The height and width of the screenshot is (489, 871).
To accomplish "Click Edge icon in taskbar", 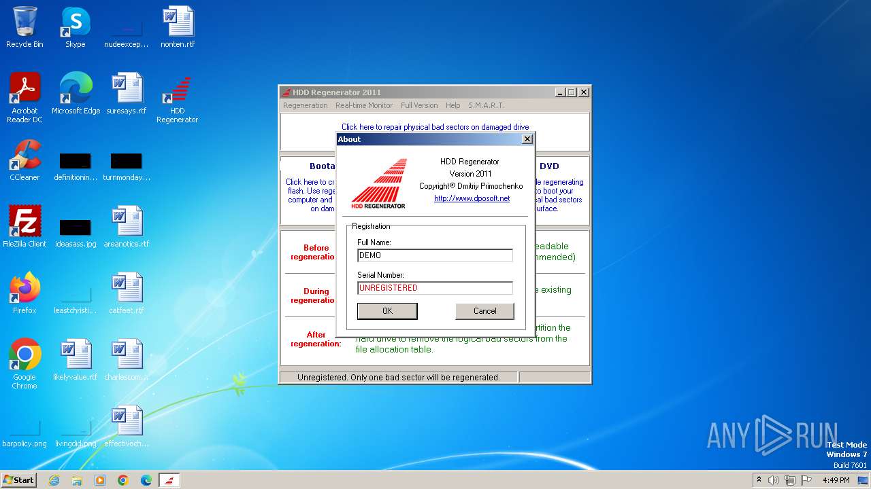I will pyautogui.click(x=146, y=480).
